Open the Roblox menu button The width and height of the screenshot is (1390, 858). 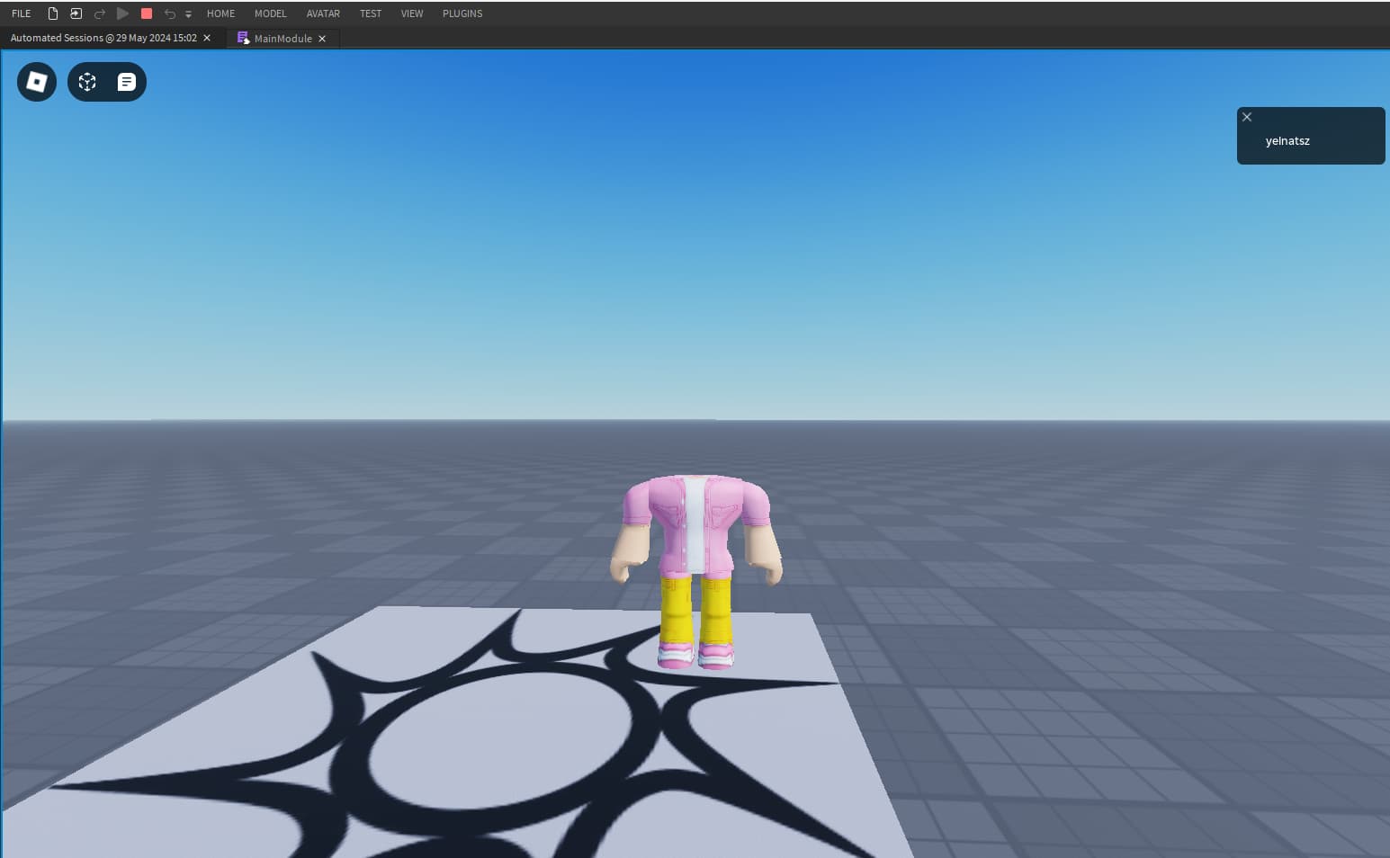[x=37, y=82]
